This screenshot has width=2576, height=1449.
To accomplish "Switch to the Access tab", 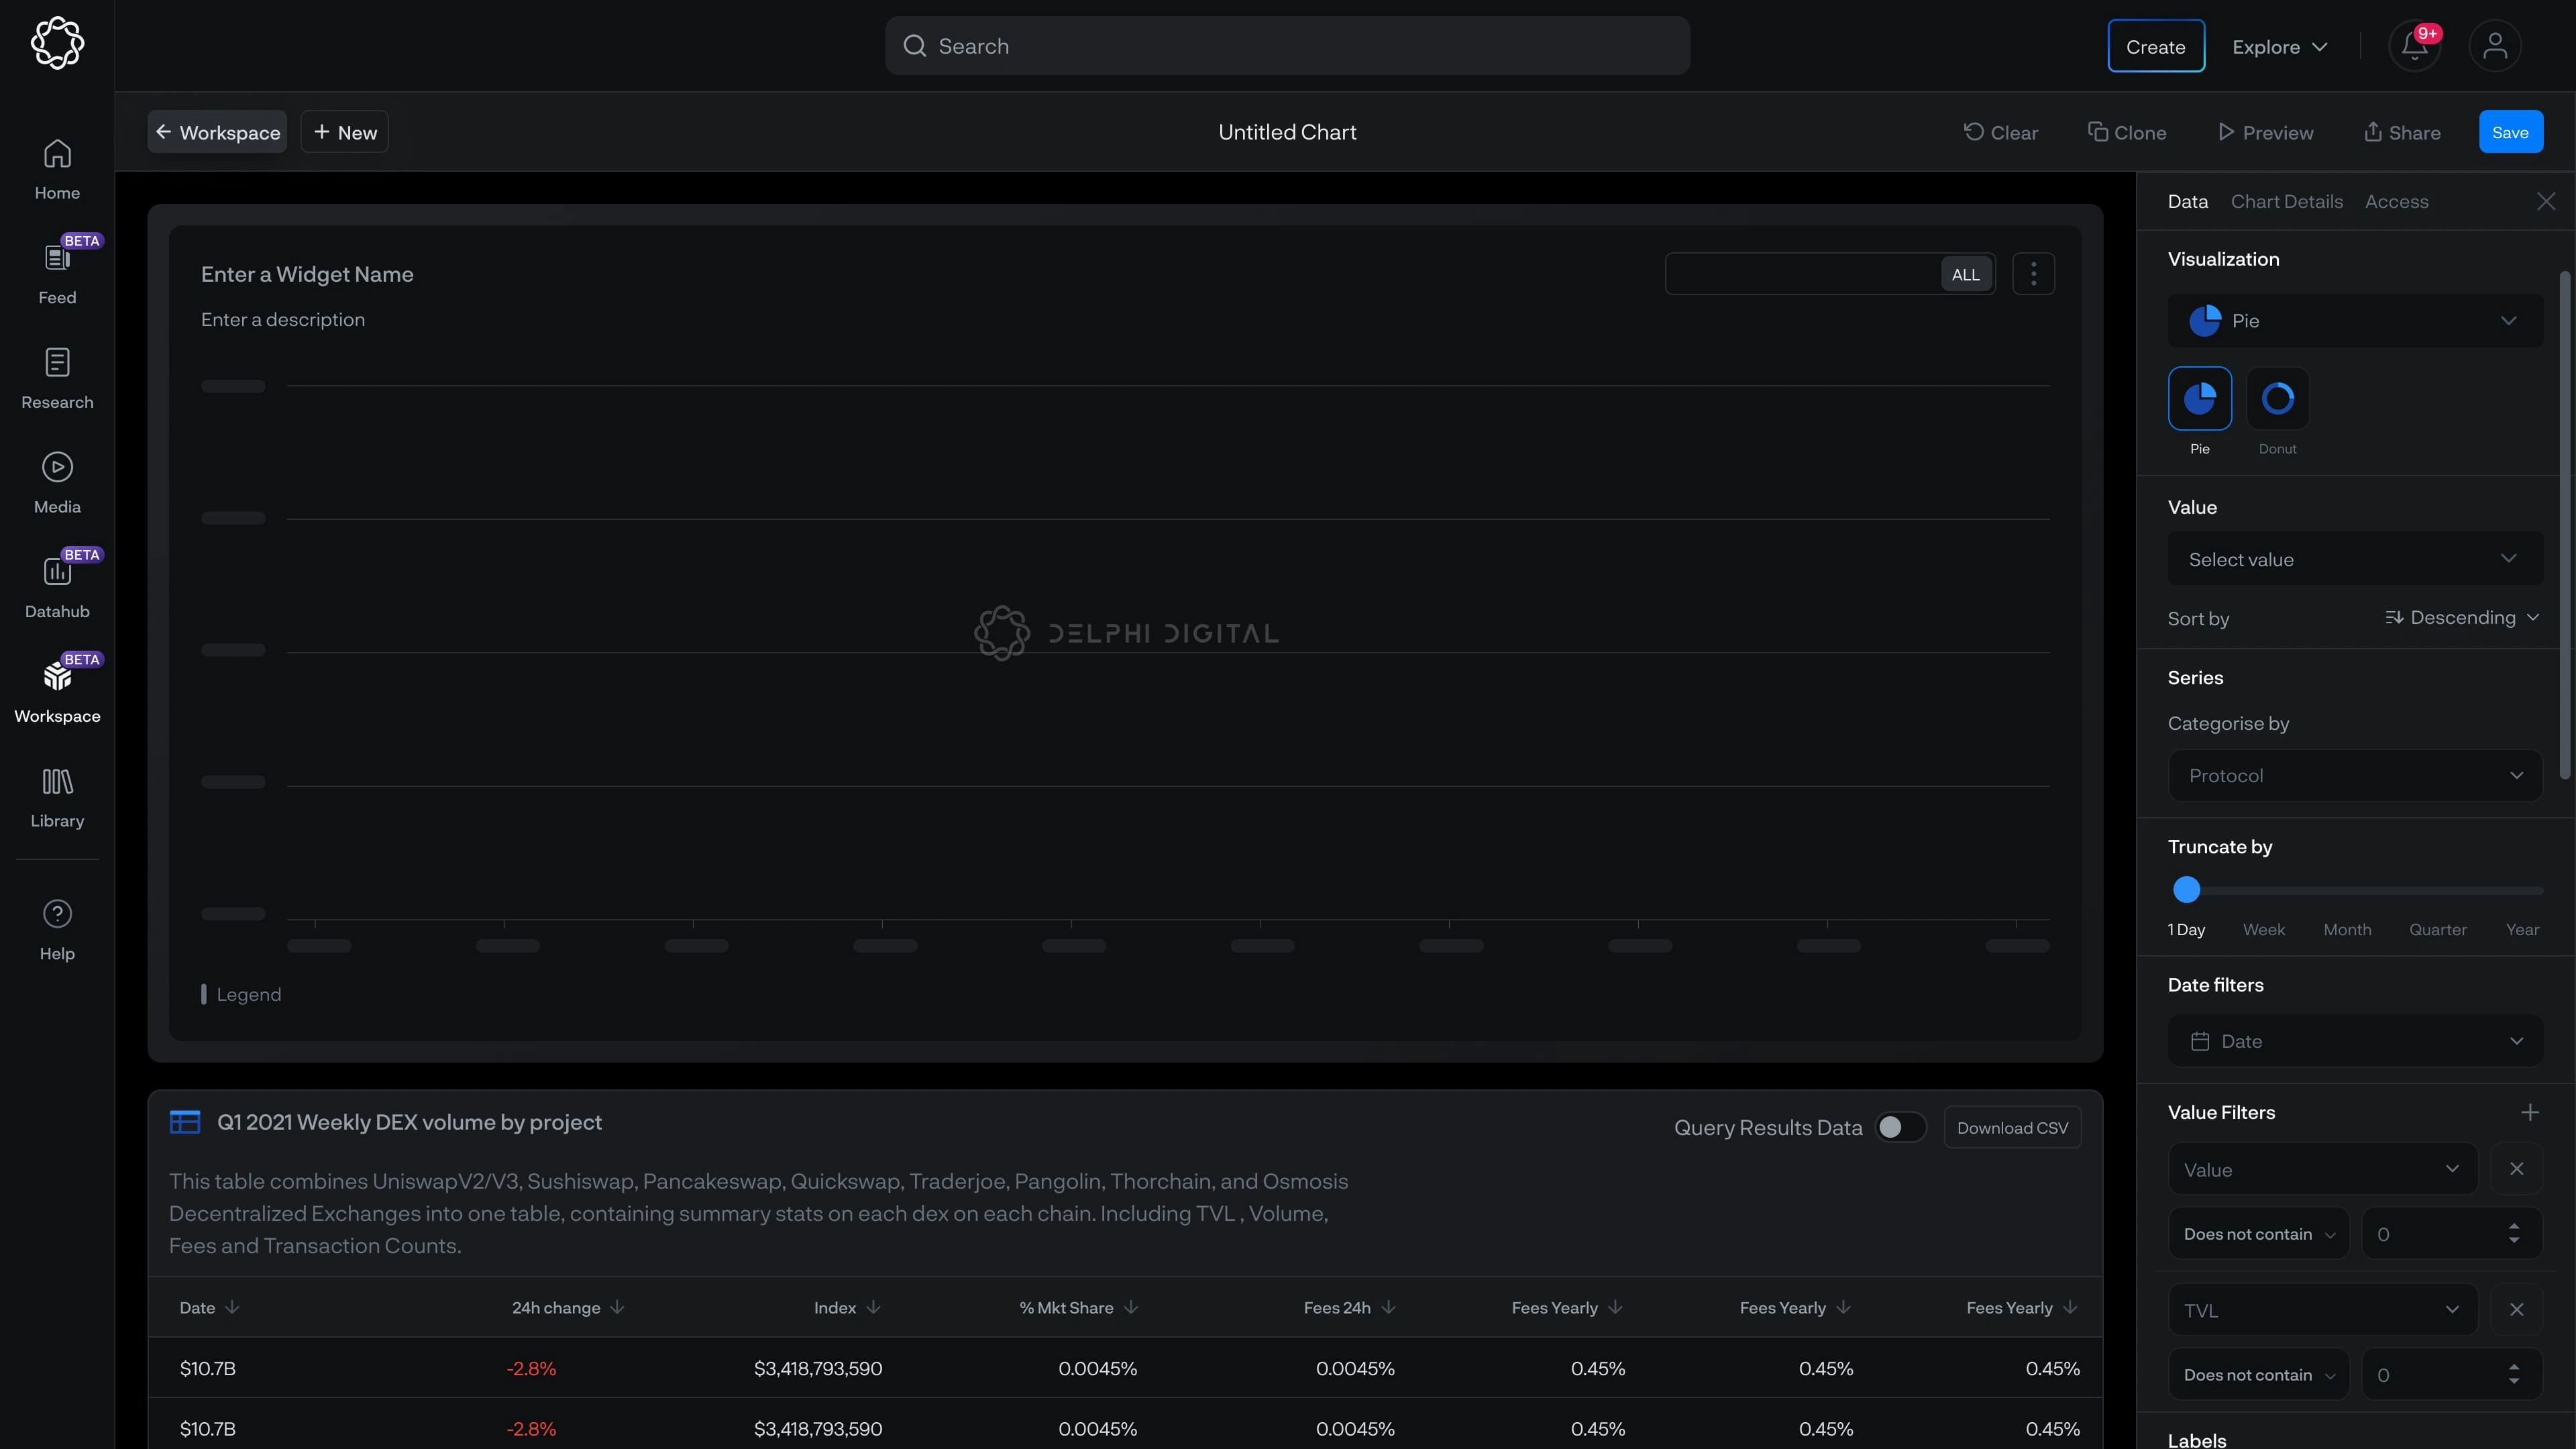I will [2396, 202].
